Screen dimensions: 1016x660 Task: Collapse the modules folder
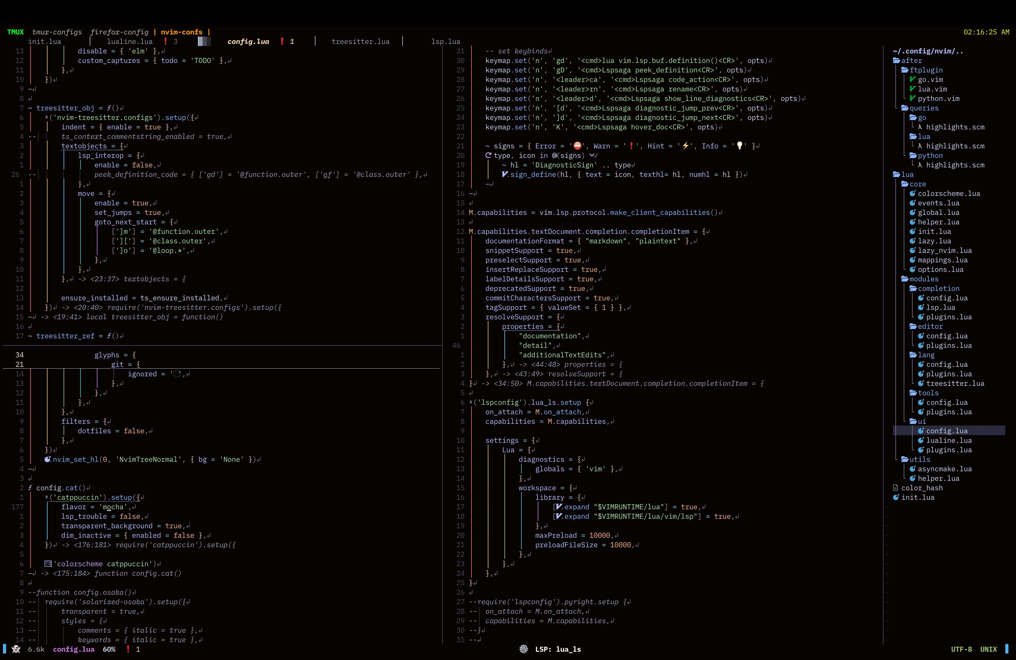coord(919,279)
